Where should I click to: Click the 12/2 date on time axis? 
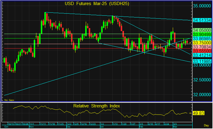tap(69, 124)
